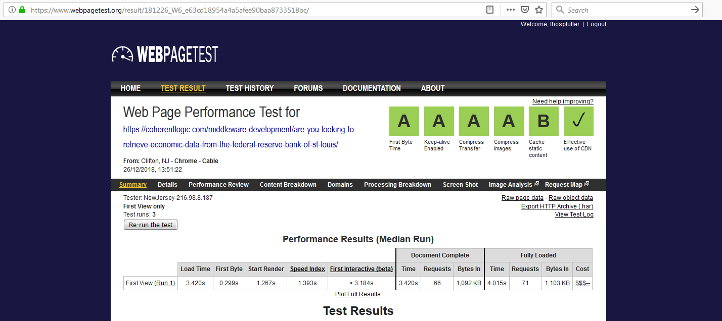Click the Keep-alive Enabled A grade
Viewport: 722px width, 321px height.
point(439,121)
